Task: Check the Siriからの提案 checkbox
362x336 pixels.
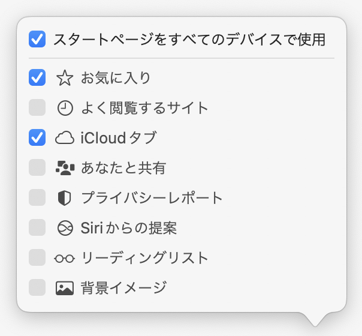Action: 37,227
